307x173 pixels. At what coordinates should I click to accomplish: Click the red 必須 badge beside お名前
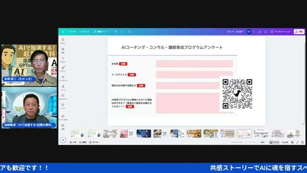[x=123, y=64]
